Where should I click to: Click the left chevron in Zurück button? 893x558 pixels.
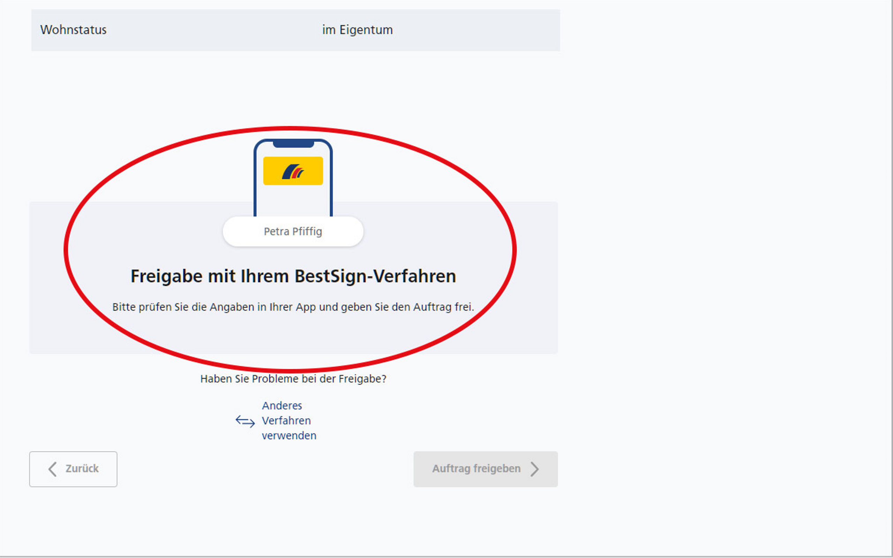(x=52, y=469)
